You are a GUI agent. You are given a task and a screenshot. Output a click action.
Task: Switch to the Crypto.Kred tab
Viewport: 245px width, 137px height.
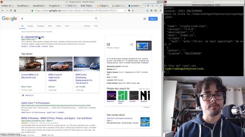click(x=55, y=6)
